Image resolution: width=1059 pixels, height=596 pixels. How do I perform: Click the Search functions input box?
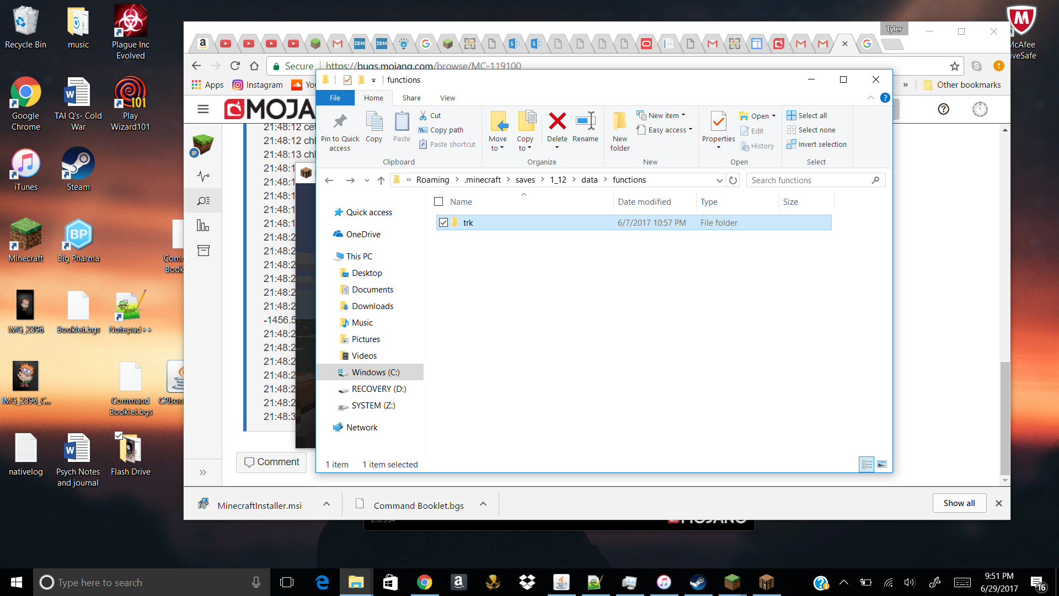pyautogui.click(x=809, y=180)
